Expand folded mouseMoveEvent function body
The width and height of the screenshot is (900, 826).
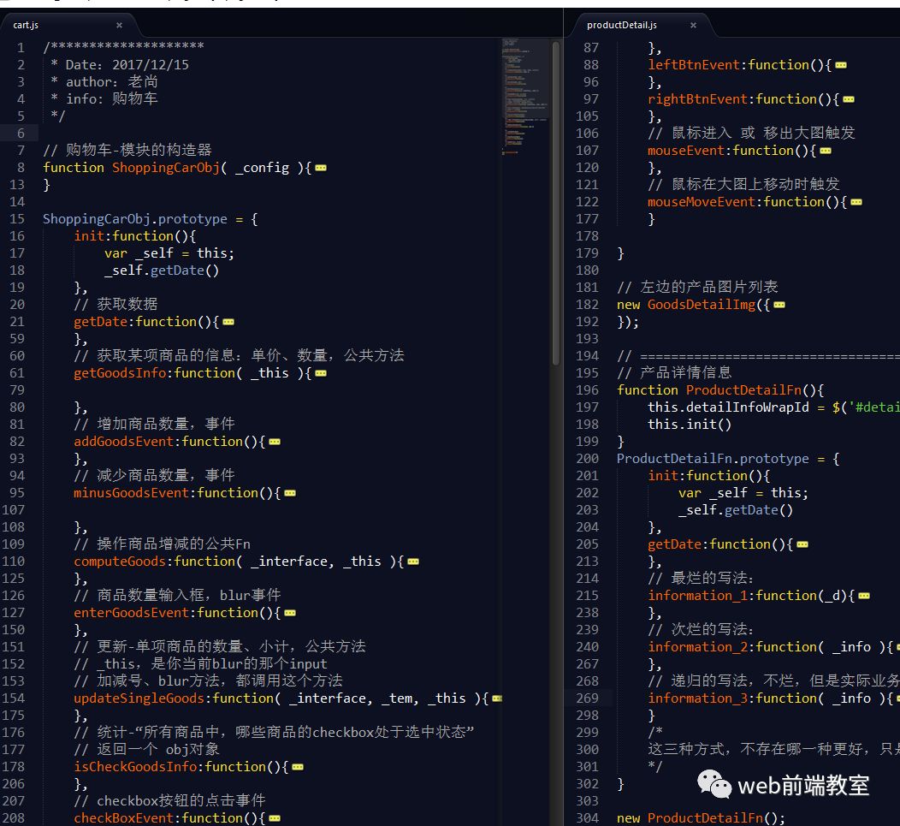856,203
